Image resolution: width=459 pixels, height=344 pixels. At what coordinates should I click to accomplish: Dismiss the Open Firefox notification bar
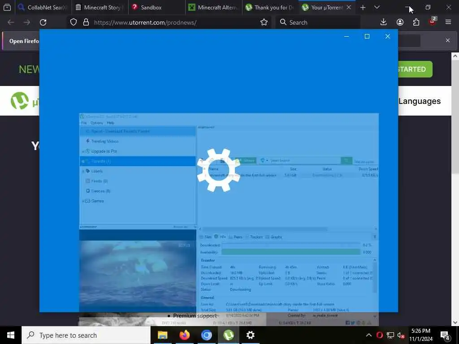tap(448, 40)
